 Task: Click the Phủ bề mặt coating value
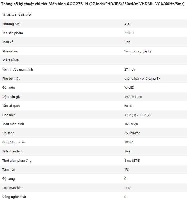coord(142,78)
